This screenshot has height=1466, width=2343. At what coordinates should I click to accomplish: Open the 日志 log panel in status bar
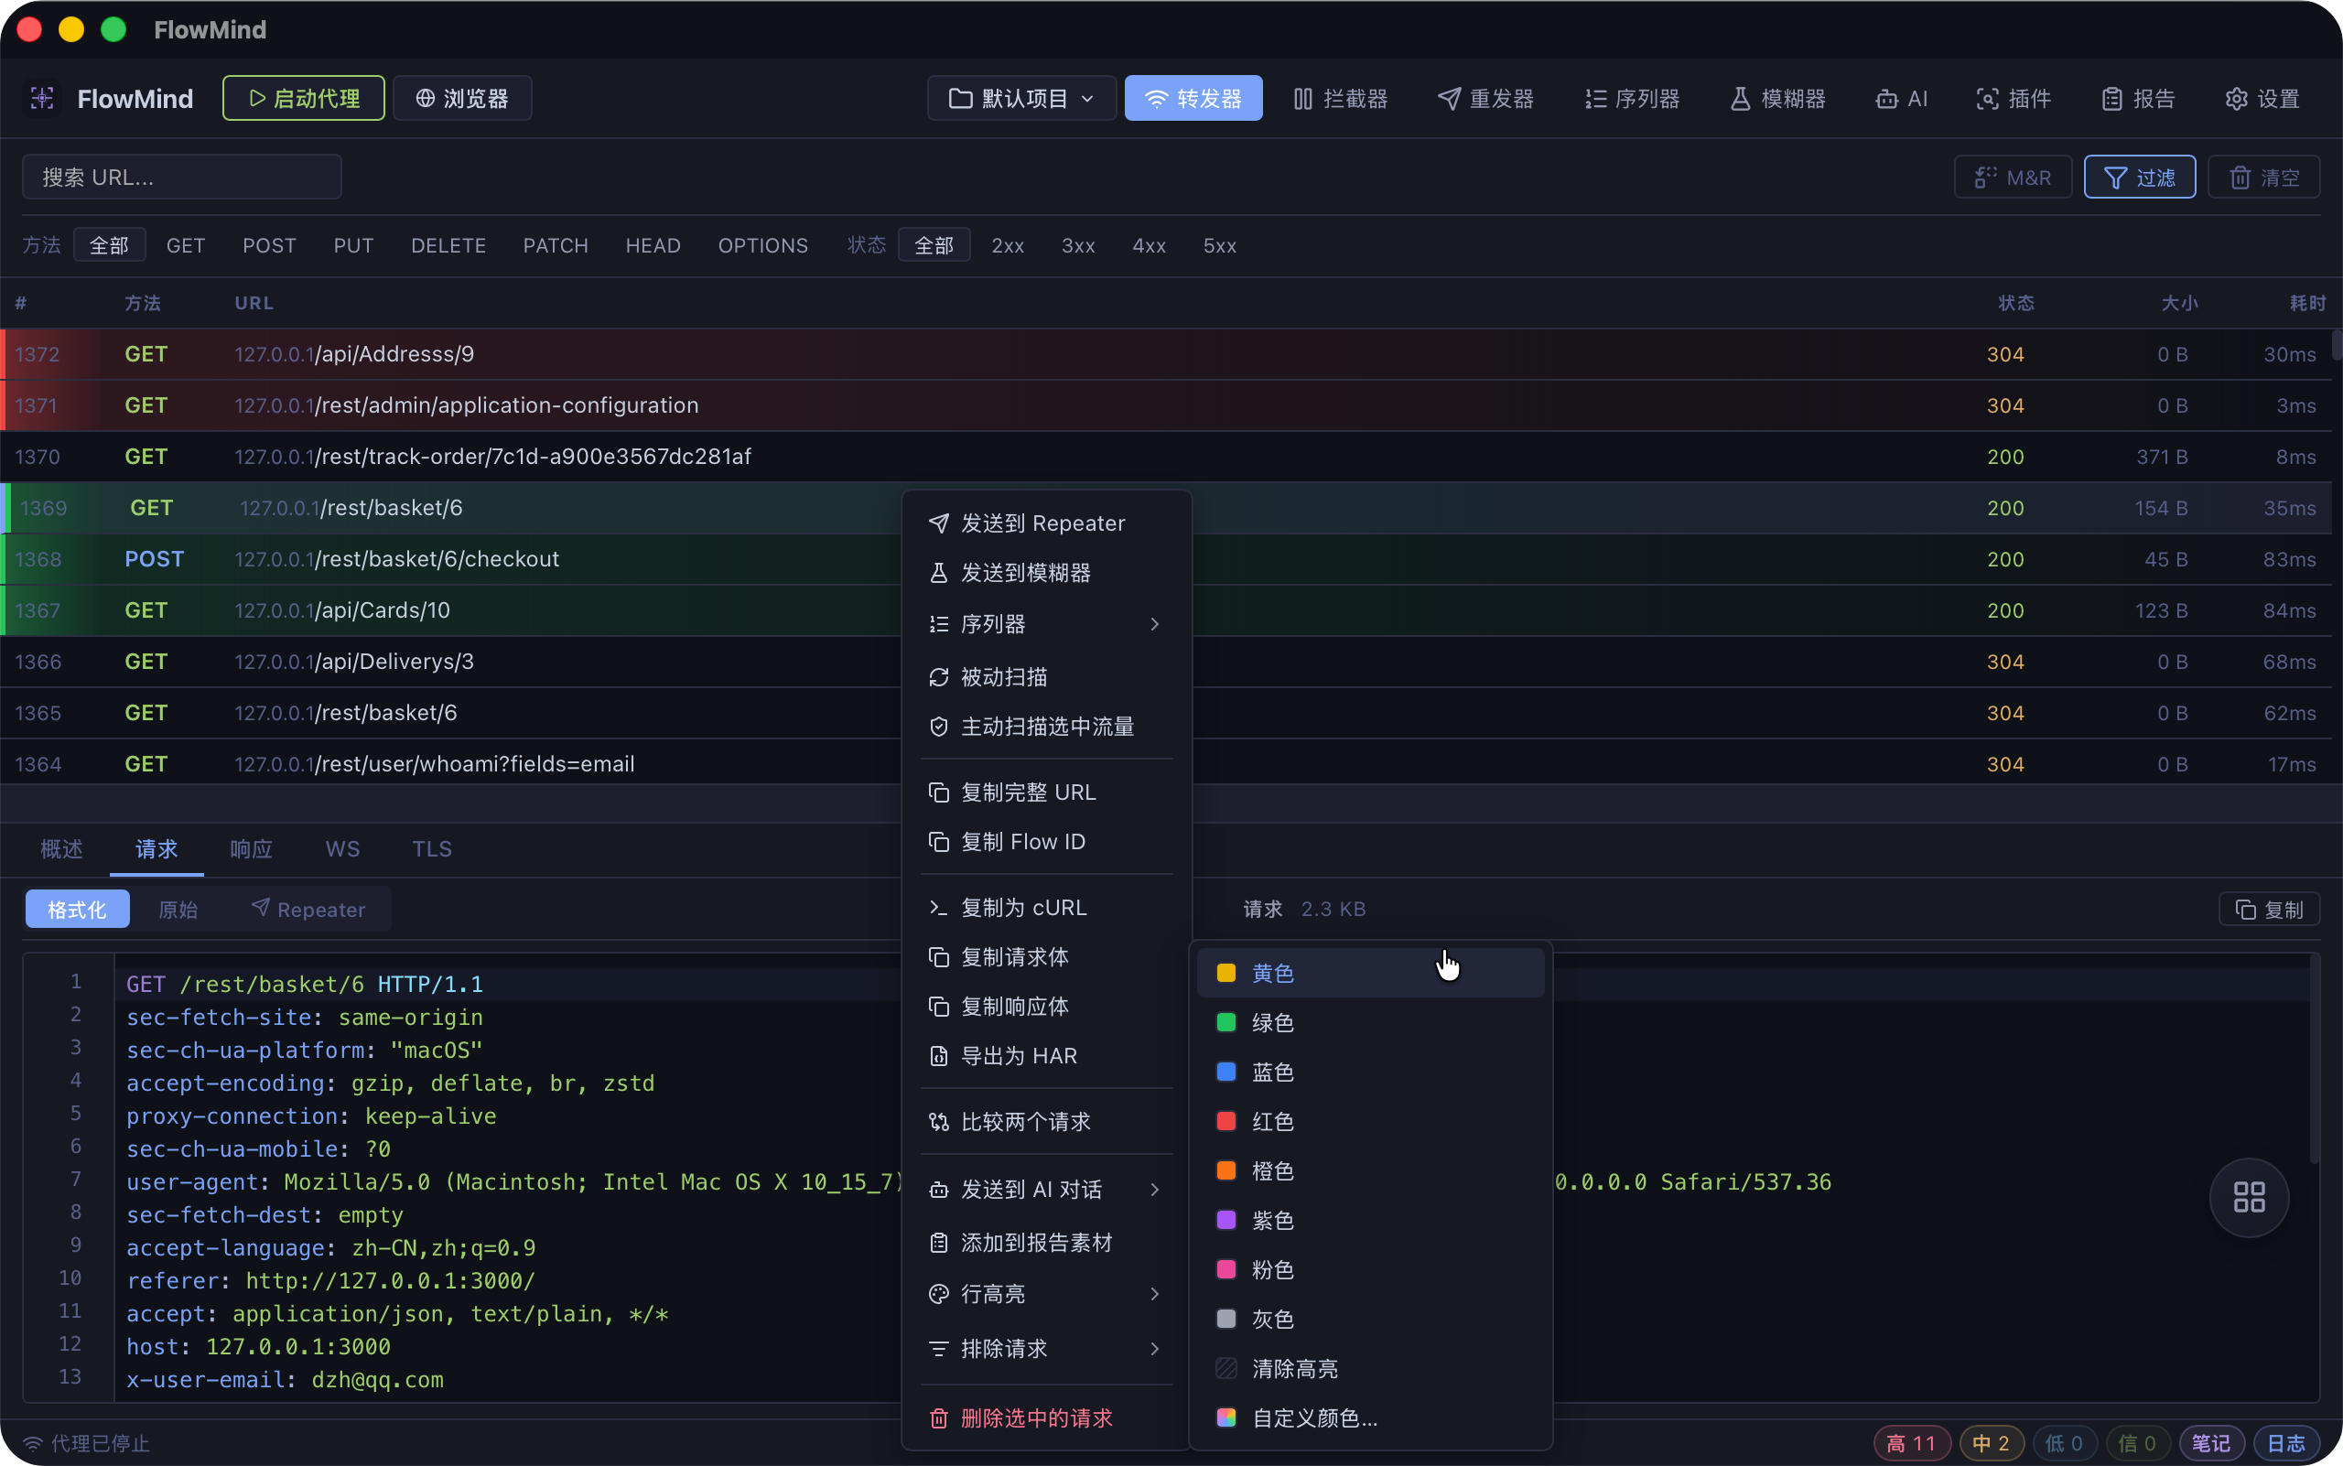tap(2287, 1444)
